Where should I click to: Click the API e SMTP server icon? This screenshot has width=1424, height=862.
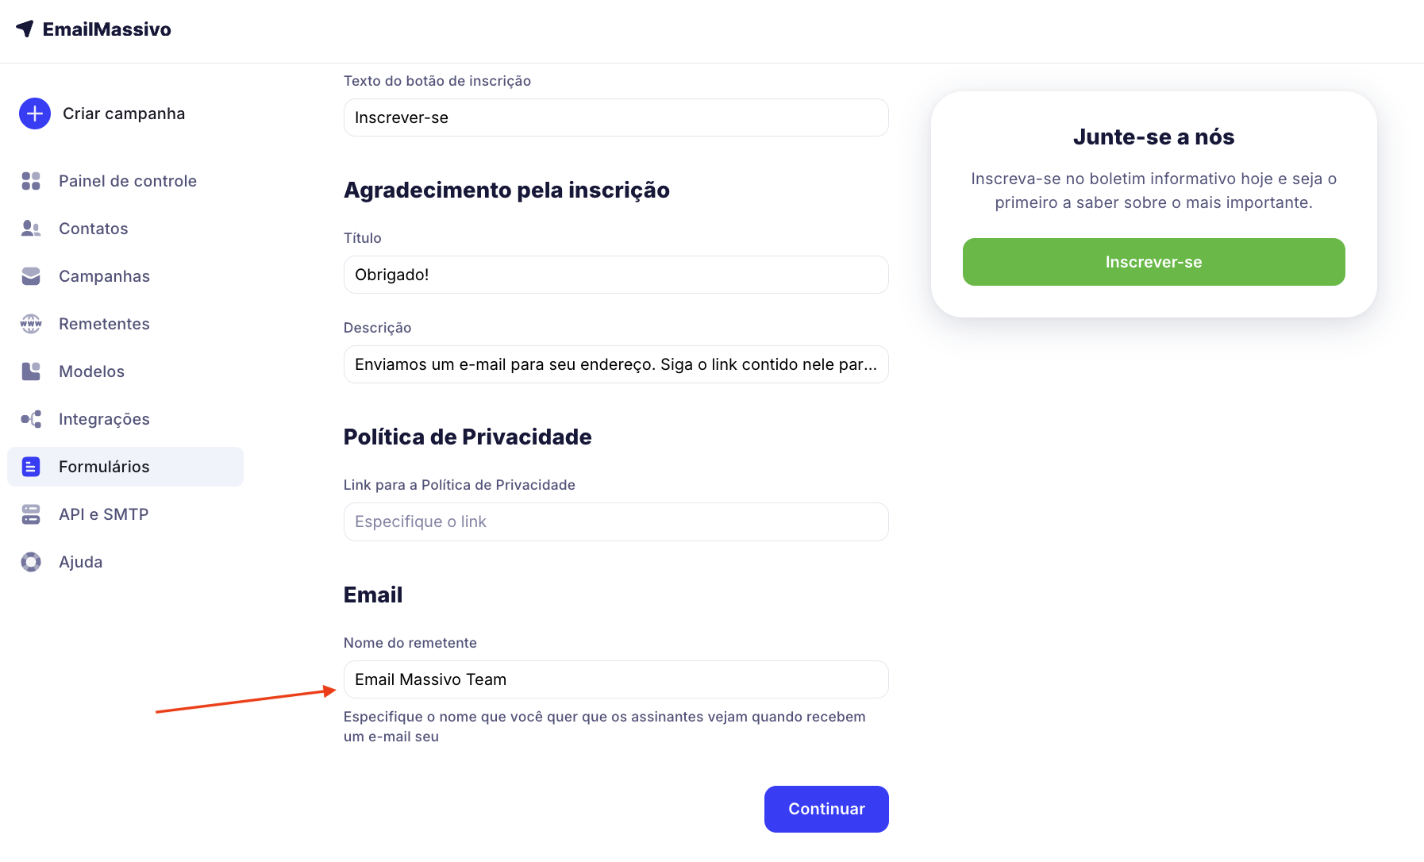[x=31, y=514]
